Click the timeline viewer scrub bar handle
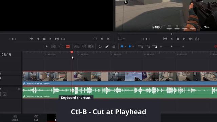 click(x=172, y=34)
